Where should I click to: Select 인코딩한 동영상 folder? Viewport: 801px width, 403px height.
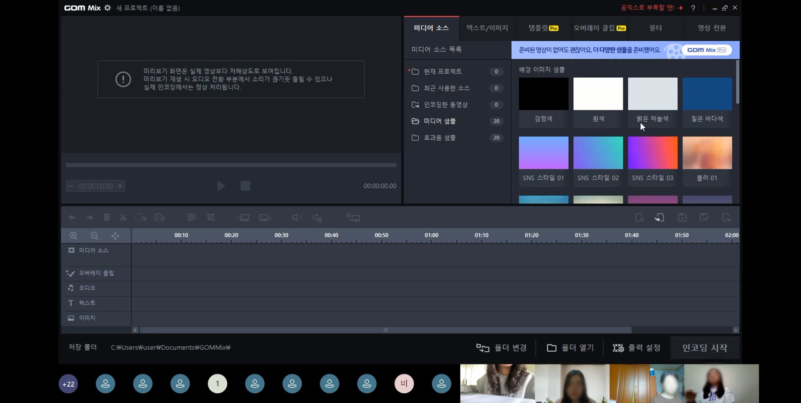click(x=457, y=105)
